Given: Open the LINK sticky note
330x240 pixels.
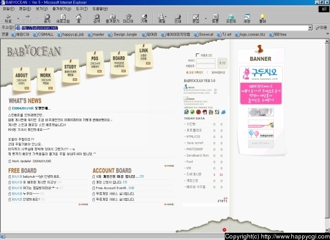Looking at the screenshot, I should (144, 55).
